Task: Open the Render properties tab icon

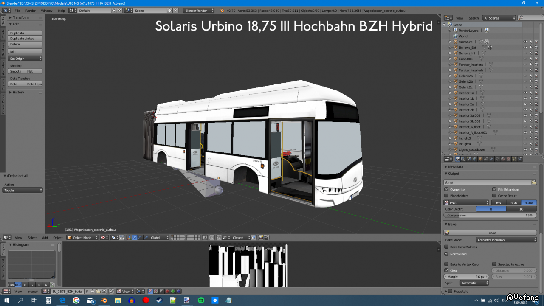Action: (x=458, y=159)
